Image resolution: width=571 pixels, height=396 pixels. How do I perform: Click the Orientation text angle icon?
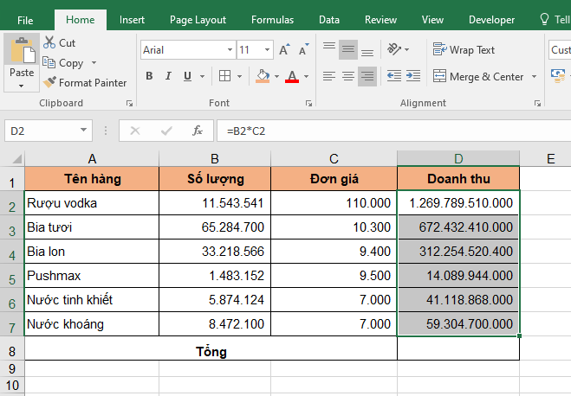pyautogui.click(x=394, y=50)
